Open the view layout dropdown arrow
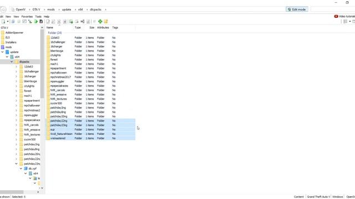Viewport: 355px width, 199px height. pos(350,22)
